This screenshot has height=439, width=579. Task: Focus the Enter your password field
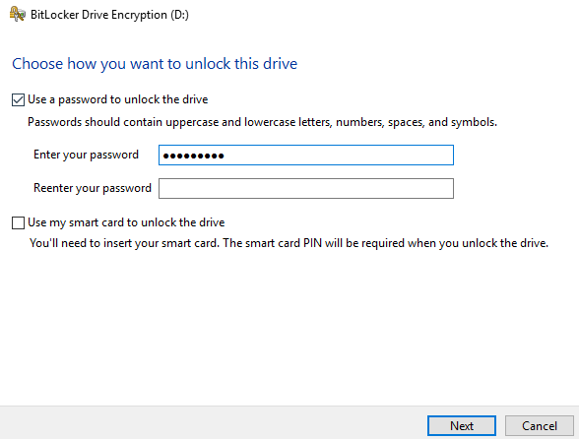point(306,156)
